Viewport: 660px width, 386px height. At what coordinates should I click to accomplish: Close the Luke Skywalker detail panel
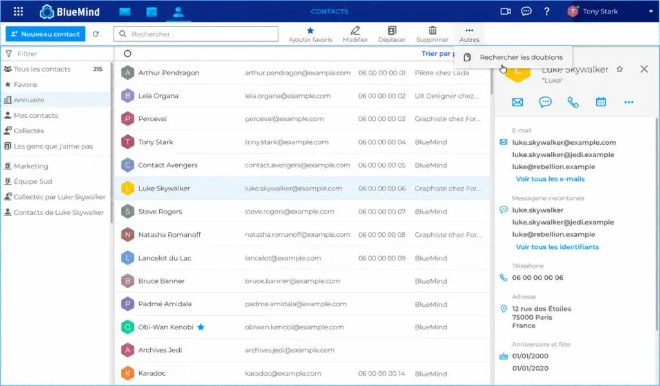coord(644,69)
